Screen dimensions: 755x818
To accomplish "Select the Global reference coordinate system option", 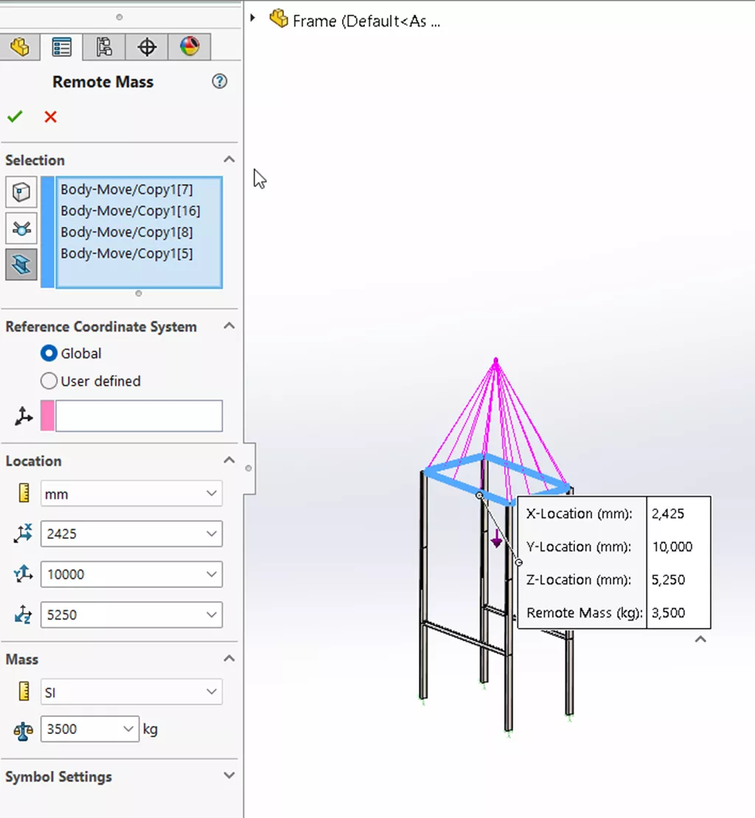I will [49, 353].
